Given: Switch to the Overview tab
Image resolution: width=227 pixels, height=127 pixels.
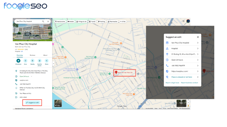Looking at the screenshot, I should tap(20, 55).
